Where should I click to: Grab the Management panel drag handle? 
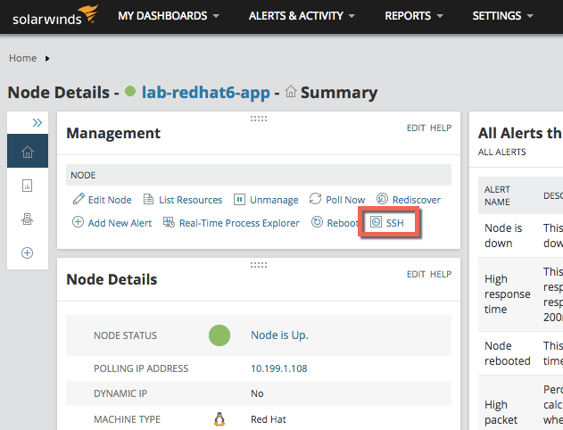tap(259, 119)
